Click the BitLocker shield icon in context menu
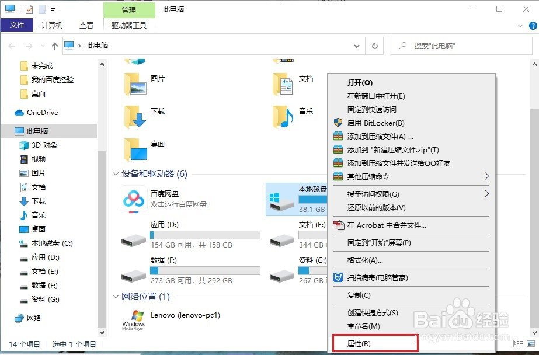The width and height of the screenshot is (539, 355). (x=338, y=123)
